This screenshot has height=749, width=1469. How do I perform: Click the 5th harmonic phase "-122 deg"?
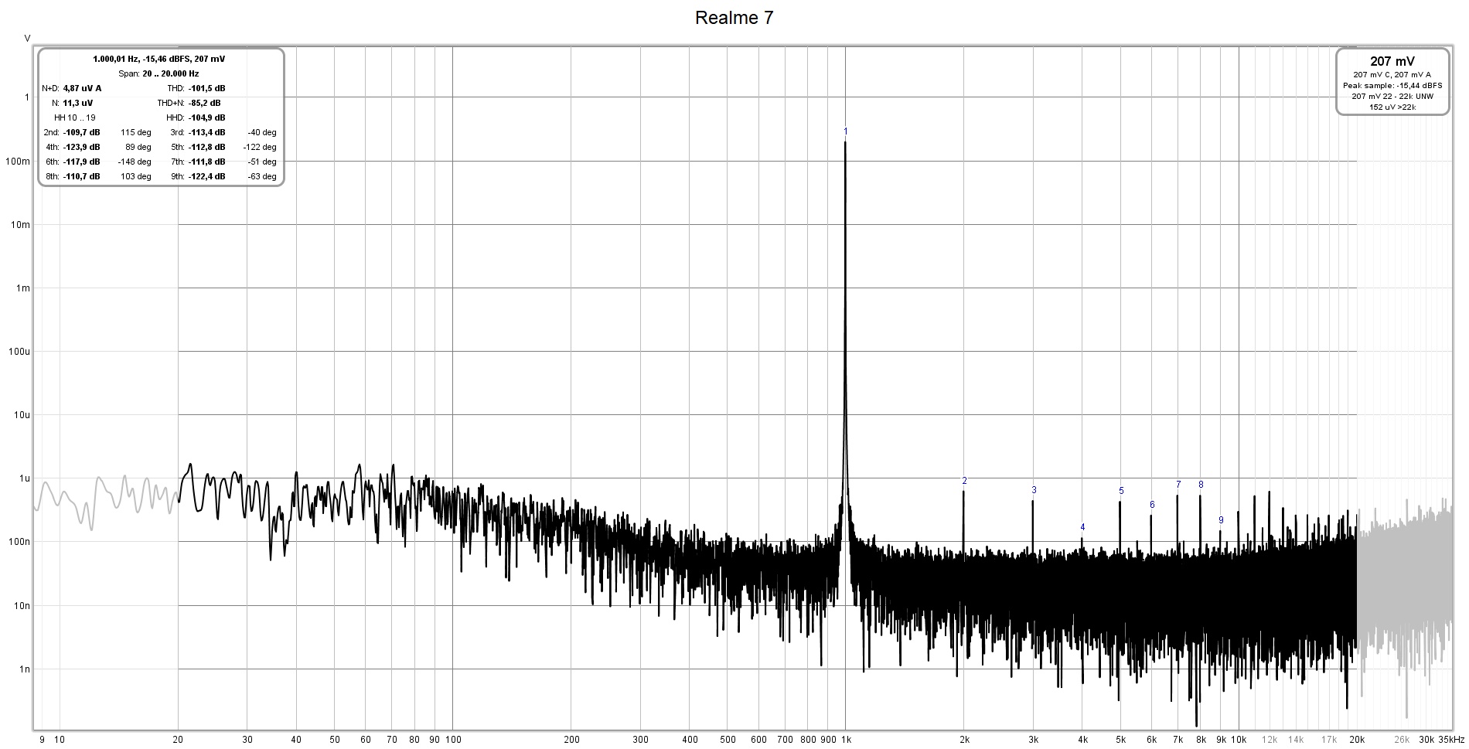click(x=260, y=147)
